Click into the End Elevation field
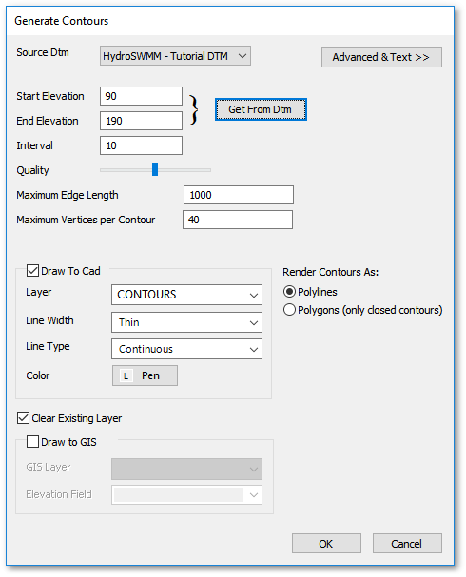 [x=141, y=121]
